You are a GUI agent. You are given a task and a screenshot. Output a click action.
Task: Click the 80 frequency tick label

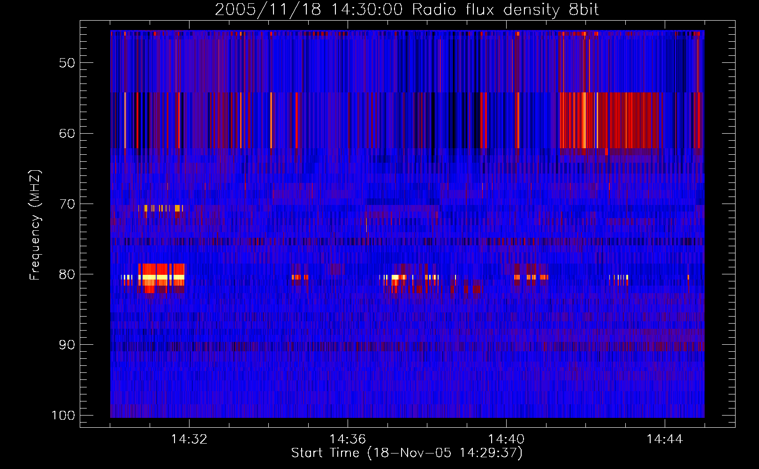pyautogui.click(x=67, y=274)
